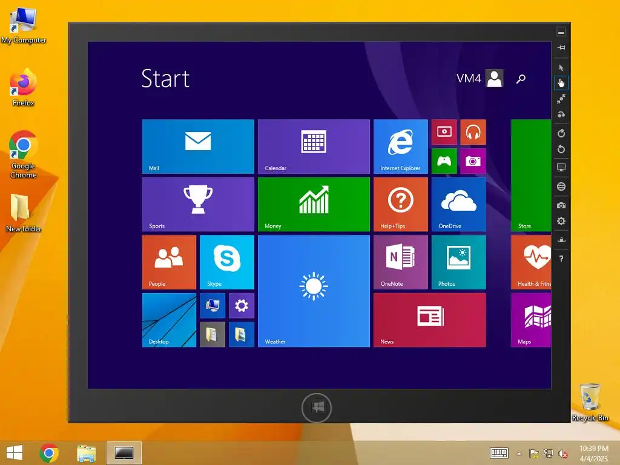Open the News tile
Image resolution: width=620 pixels, height=465 pixels.
pyautogui.click(x=429, y=320)
